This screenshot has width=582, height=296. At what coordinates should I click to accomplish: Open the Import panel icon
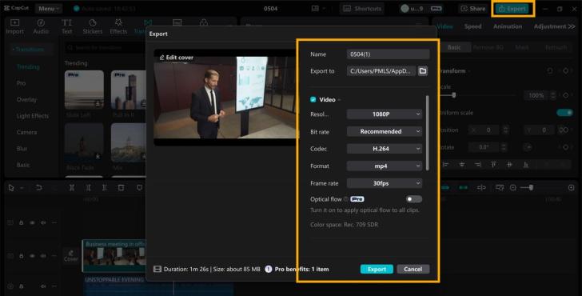pos(15,22)
